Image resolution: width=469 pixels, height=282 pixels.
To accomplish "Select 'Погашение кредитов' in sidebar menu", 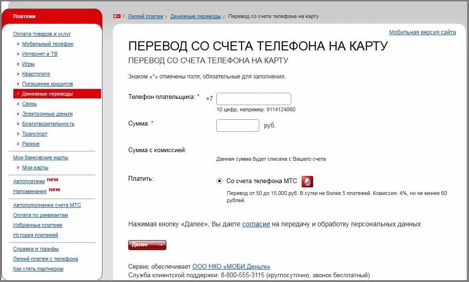I will pos(48,84).
